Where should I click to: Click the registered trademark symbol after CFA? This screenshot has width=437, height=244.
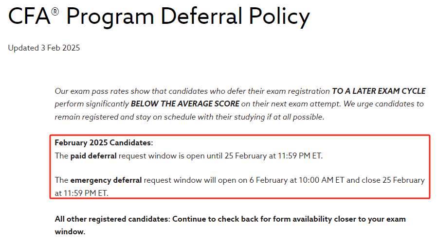click(x=55, y=11)
